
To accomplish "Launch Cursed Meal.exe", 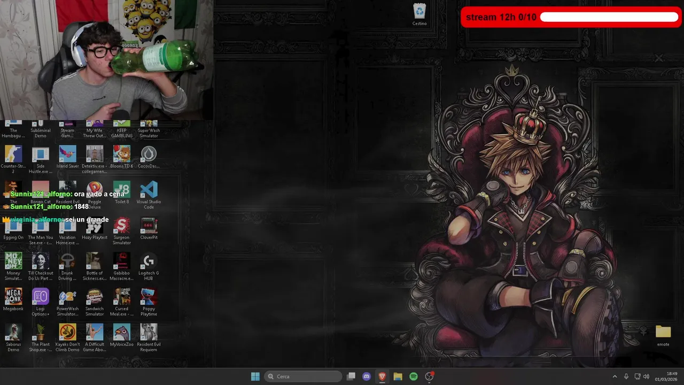I will click(122, 302).
